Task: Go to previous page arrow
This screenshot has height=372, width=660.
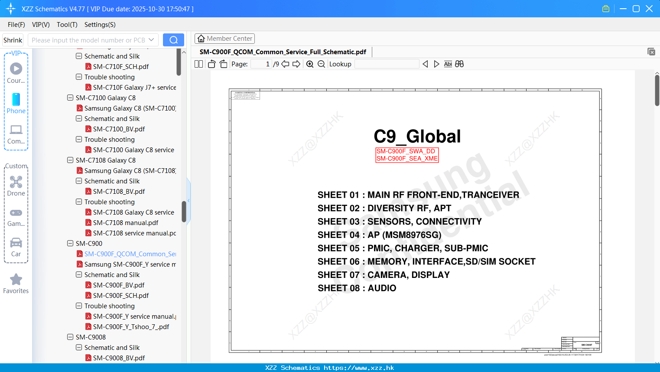Action: point(285,64)
